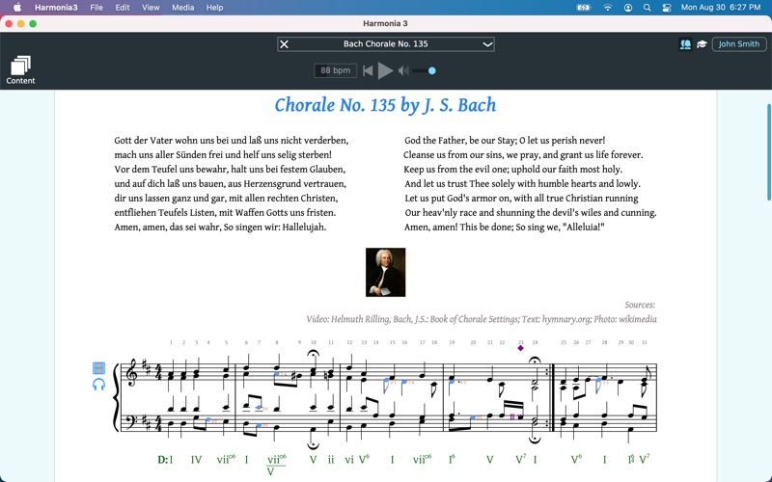Click beat number 1 above the score
The height and width of the screenshot is (482, 772).
(172, 342)
